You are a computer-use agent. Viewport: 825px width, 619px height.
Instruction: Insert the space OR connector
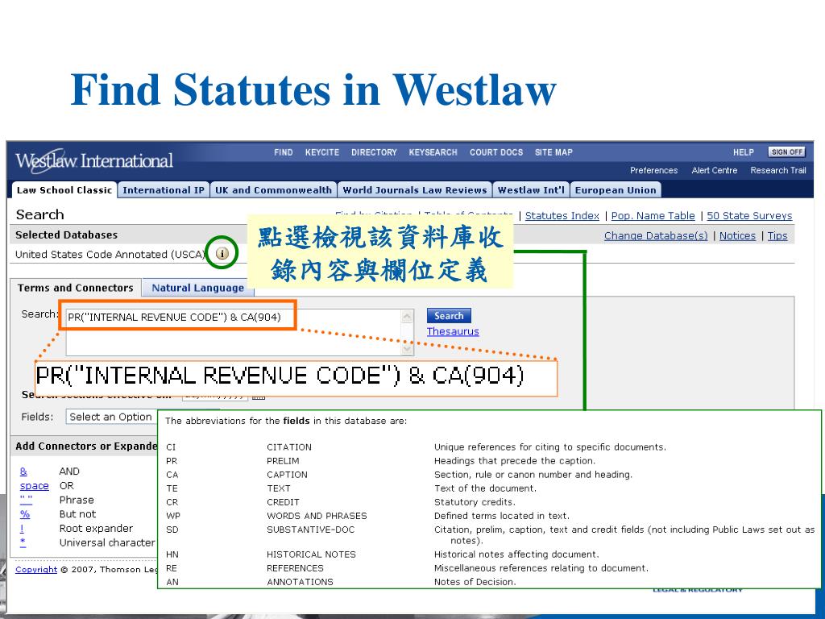coord(34,486)
